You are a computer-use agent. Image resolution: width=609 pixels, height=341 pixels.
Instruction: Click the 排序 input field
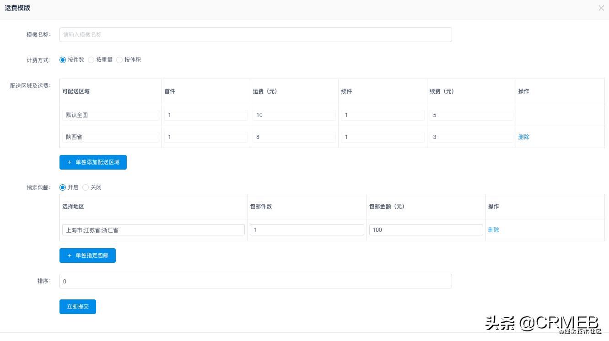pos(255,281)
